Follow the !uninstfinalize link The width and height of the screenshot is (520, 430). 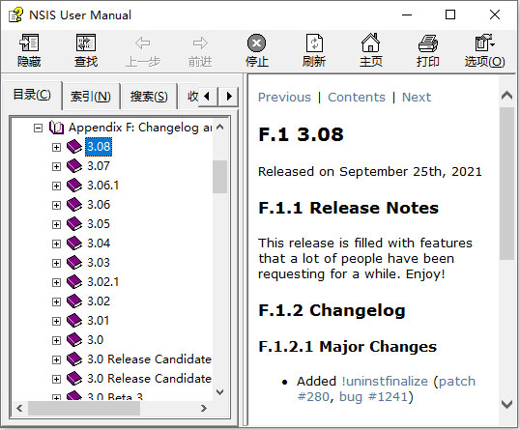pos(385,382)
